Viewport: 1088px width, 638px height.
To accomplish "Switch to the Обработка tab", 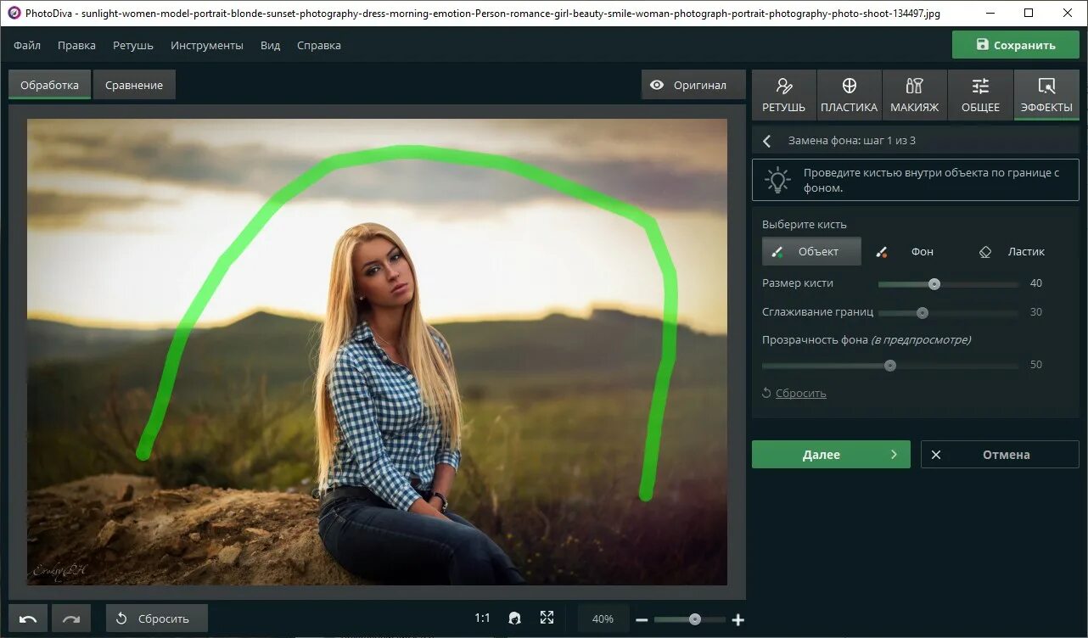I will pyautogui.click(x=49, y=85).
